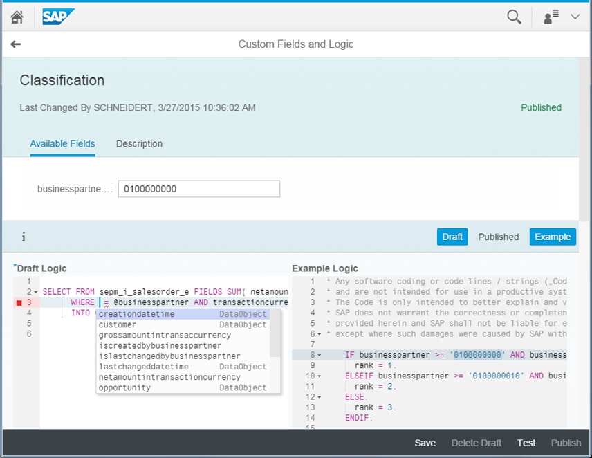Click the businesspartner input field
592x458 pixels.
(199, 188)
